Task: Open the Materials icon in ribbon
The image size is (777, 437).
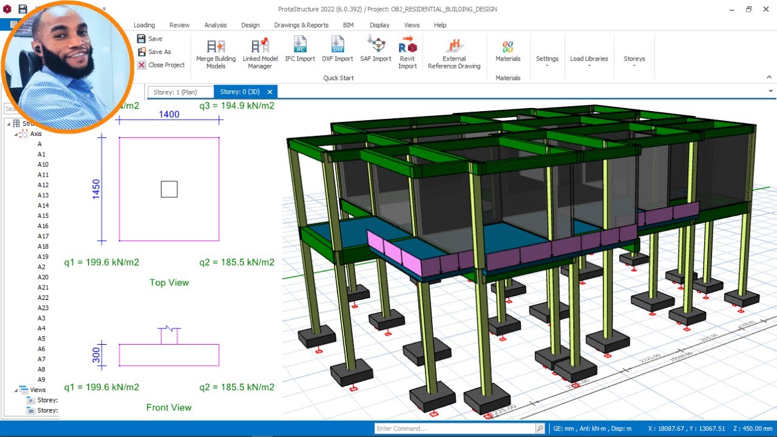Action: 508,46
